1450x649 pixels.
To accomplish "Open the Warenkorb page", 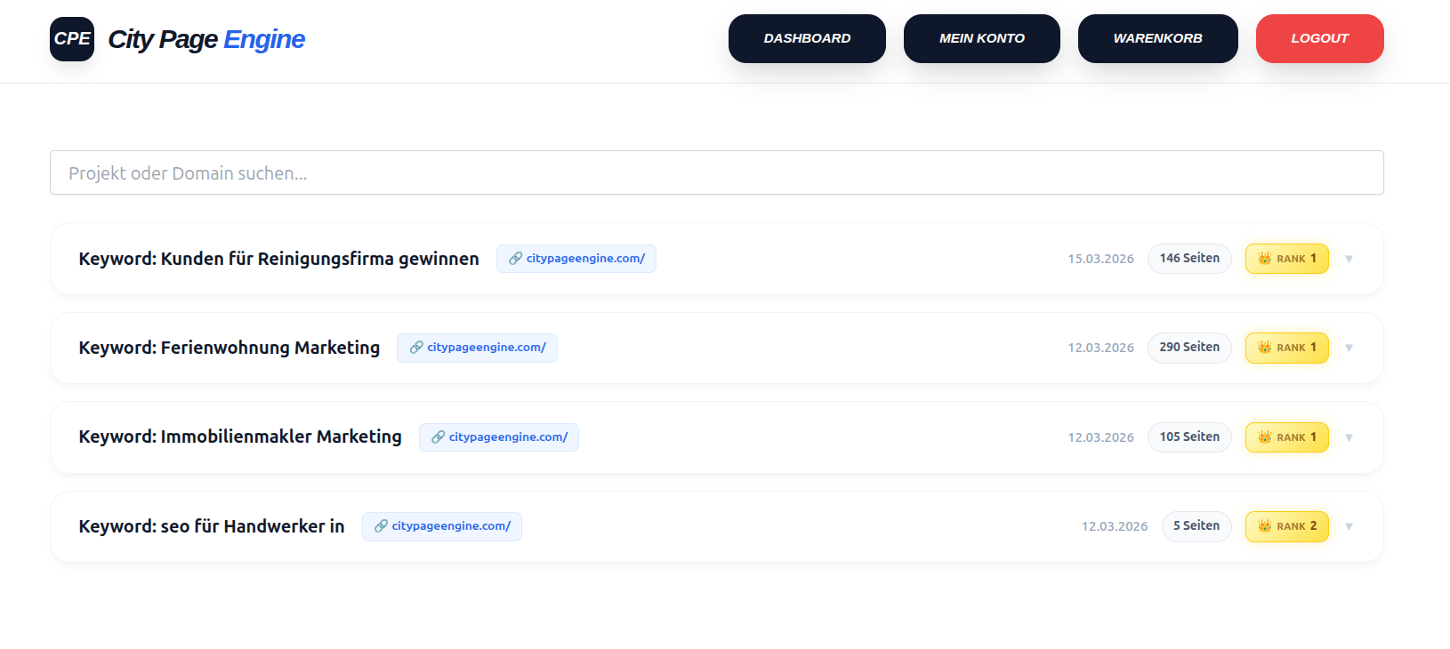I will (x=1157, y=39).
